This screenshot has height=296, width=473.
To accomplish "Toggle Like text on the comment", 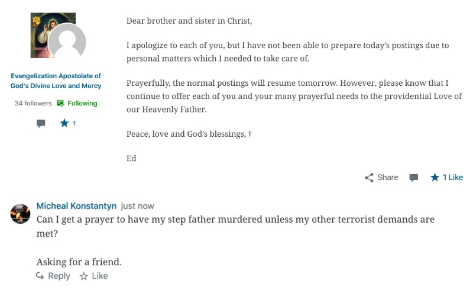I will tap(100, 276).
